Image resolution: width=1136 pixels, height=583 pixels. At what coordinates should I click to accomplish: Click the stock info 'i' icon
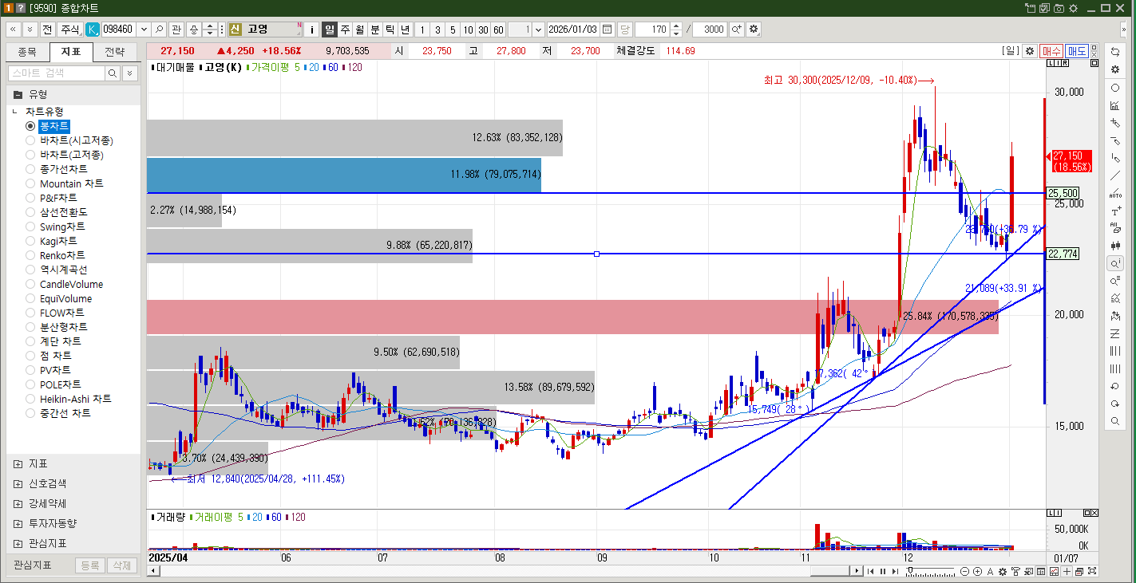coord(311,30)
